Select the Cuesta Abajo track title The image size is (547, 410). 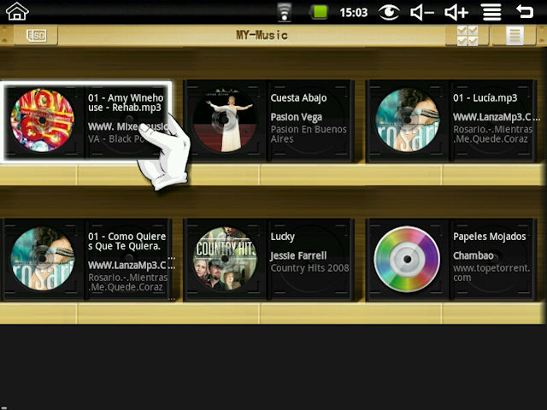point(298,98)
